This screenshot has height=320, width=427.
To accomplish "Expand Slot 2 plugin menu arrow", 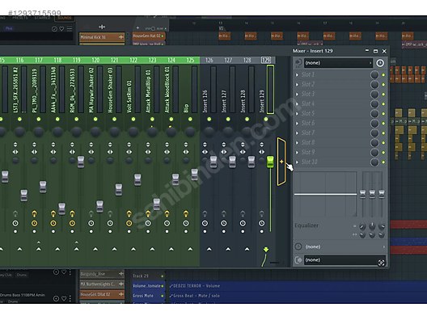I will (x=297, y=84).
